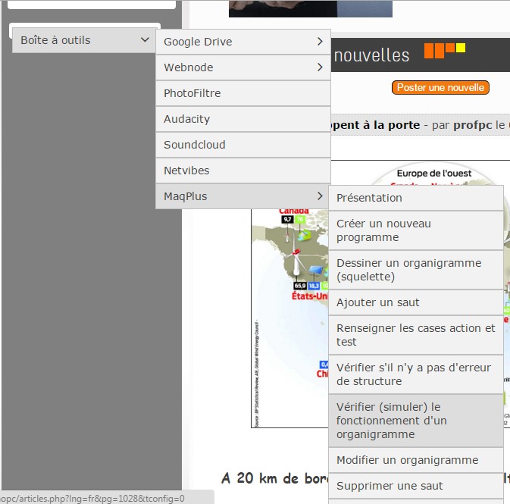Click the 'A 20 km de bor' heading text
The height and width of the screenshot is (504, 510).
[275, 478]
